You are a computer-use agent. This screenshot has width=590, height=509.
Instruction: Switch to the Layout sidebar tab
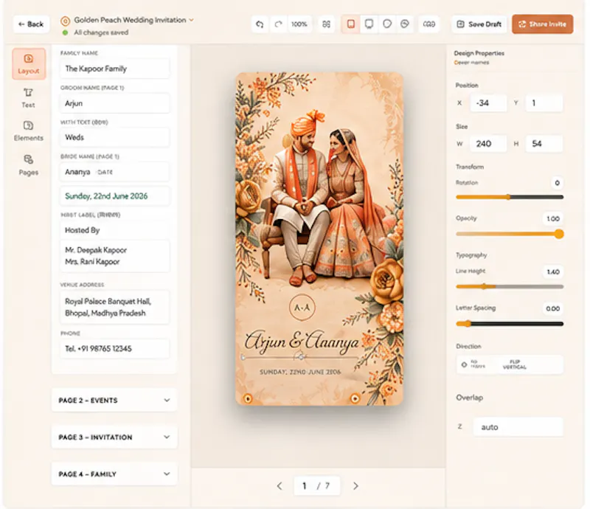(x=29, y=64)
